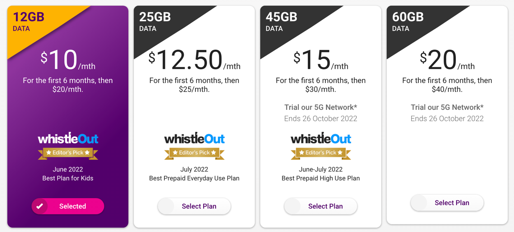
Task: Click the $12.50/mth price text
Action: click(194, 60)
